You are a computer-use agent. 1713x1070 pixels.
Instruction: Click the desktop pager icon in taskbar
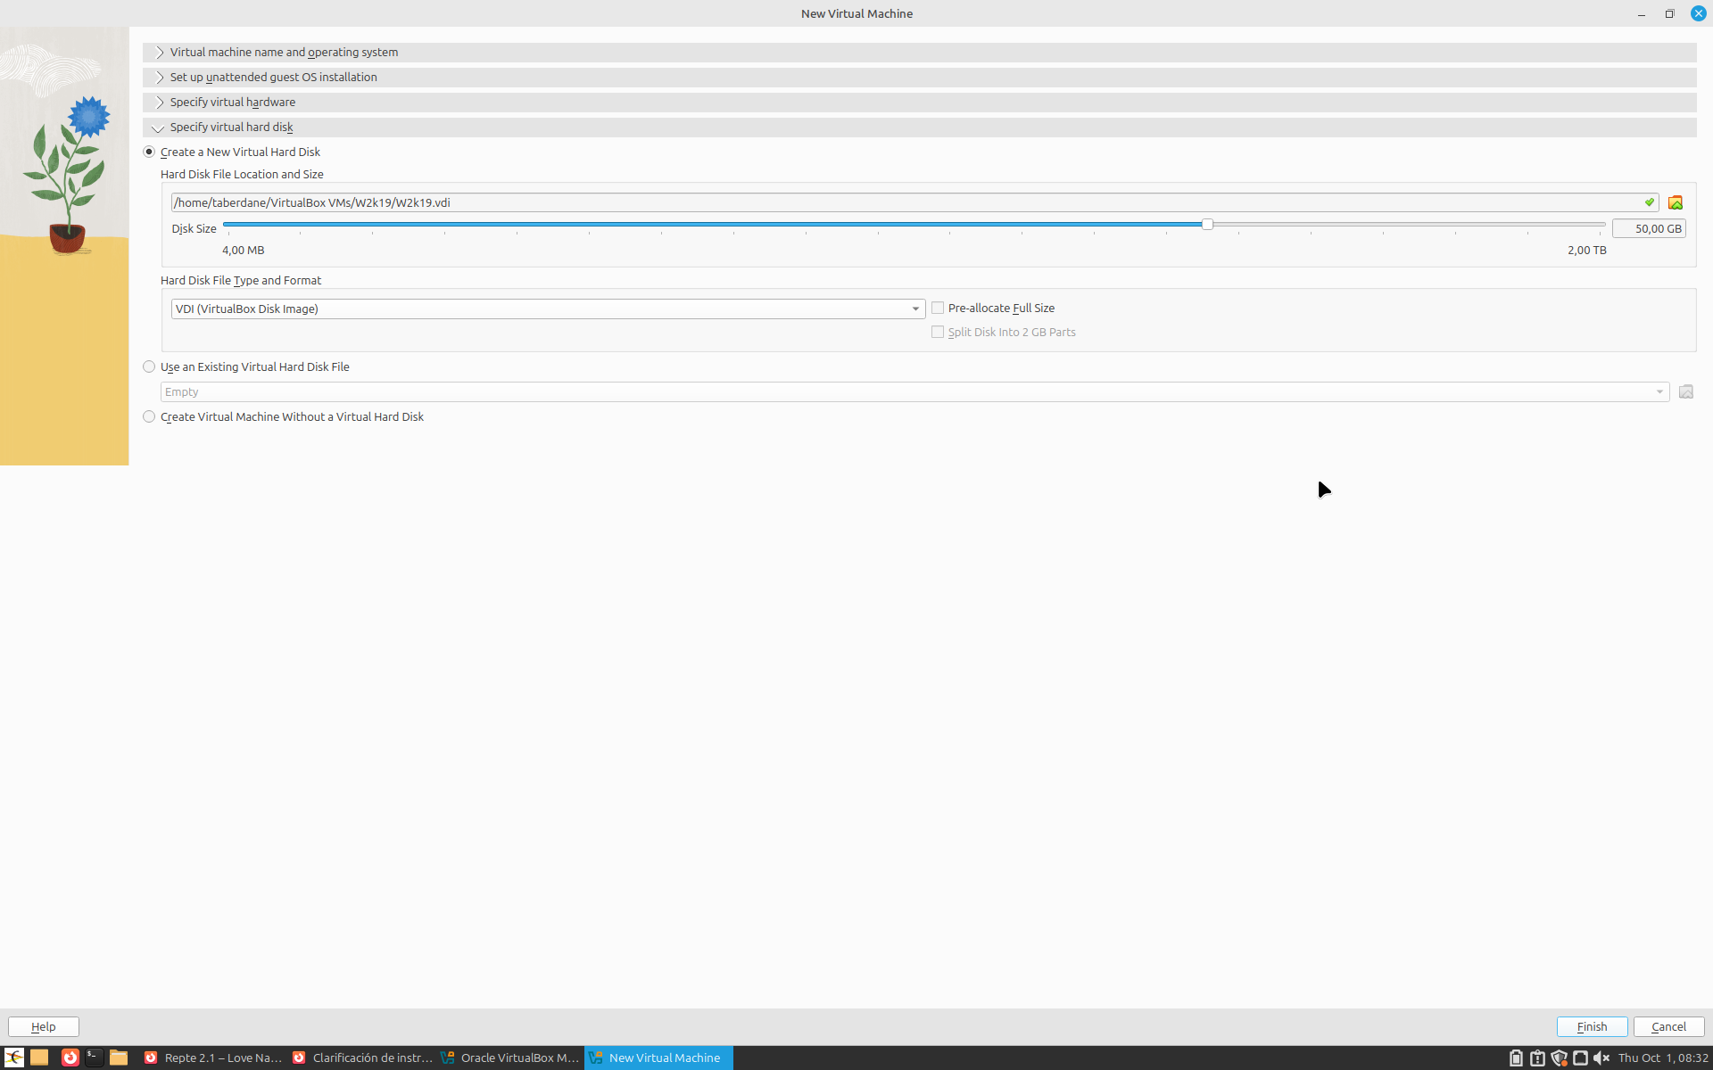coord(39,1058)
